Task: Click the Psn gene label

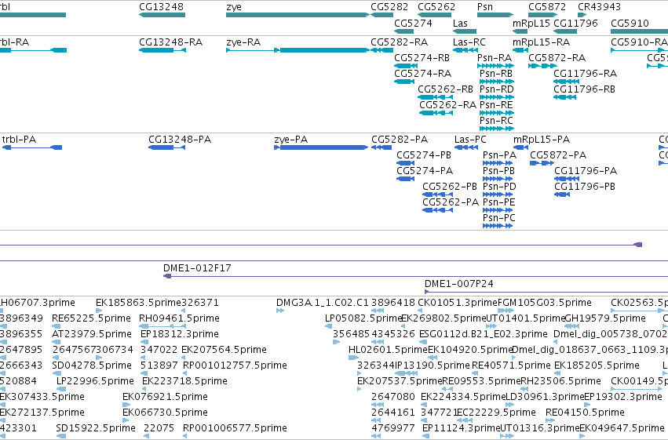Action: 485,7
